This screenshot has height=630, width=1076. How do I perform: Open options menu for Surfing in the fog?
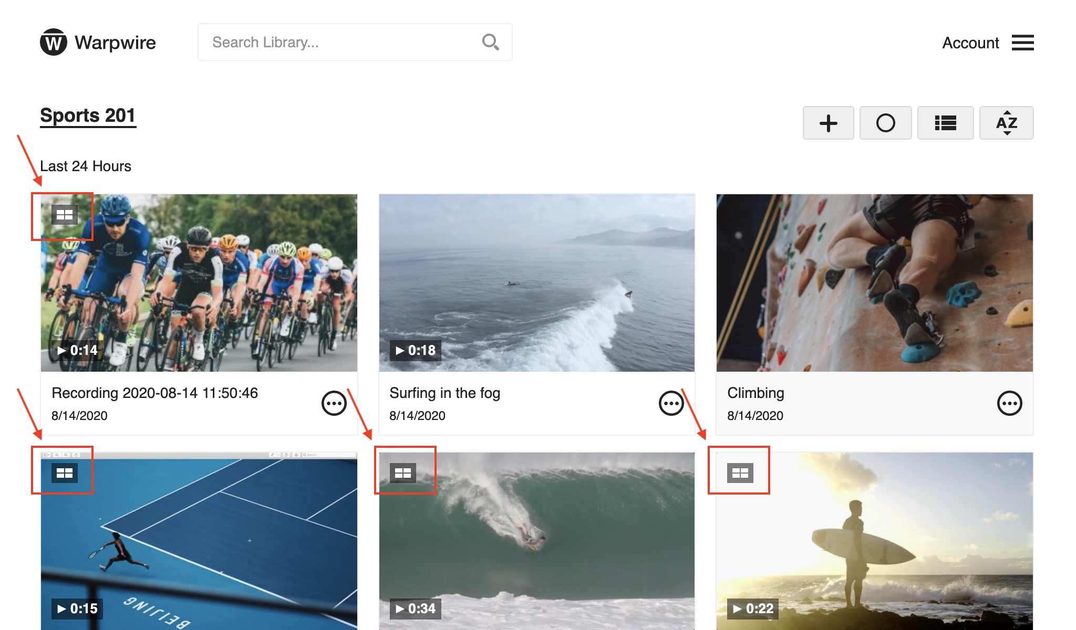click(671, 403)
